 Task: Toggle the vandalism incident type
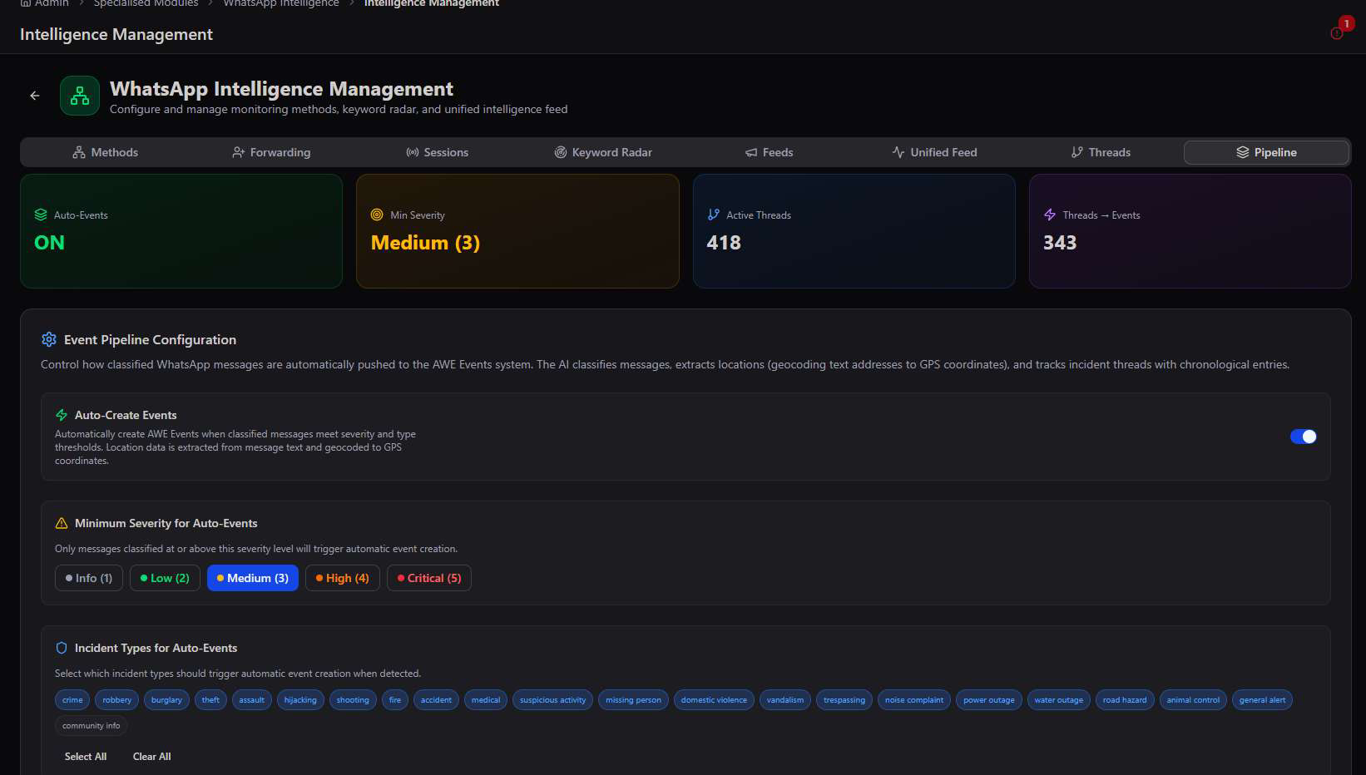[x=785, y=700]
